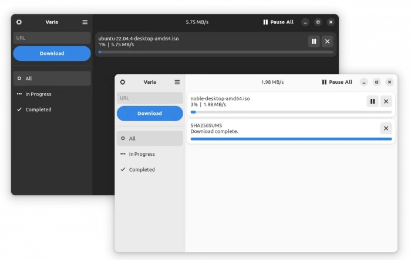Focus the URL field in dark window
This screenshot has width=411, height=260.
pyautogui.click(x=52, y=38)
